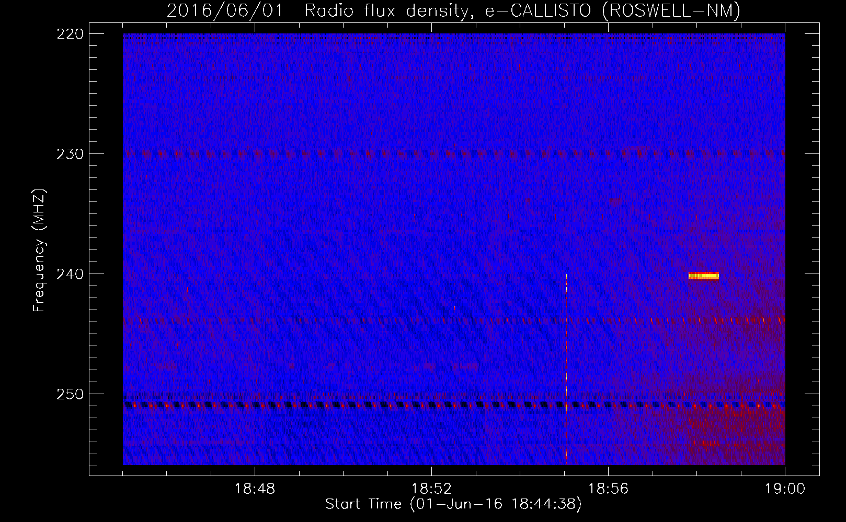Click the '18:56' time tick label
The image size is (846, 522).
tap(608, 489)
